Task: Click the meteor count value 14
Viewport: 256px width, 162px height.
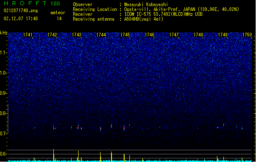Action: tap(59, 19)
